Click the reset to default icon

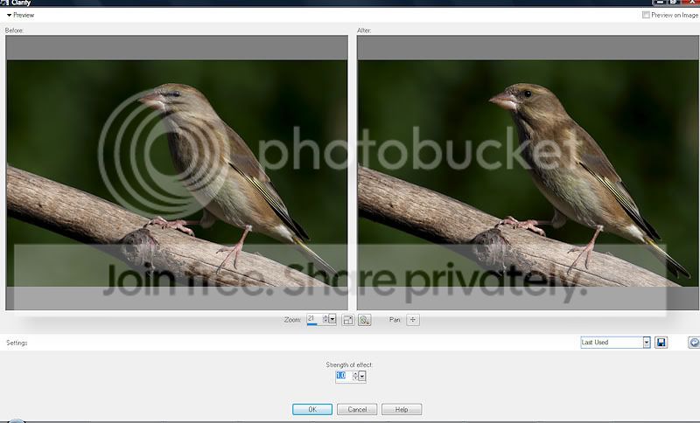694,343
